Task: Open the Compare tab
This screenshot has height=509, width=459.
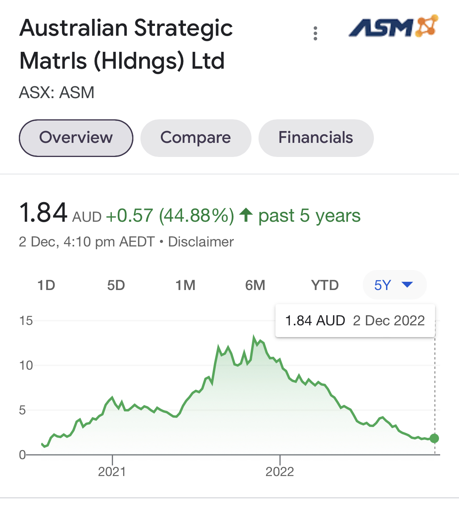Action: point(196,138)
